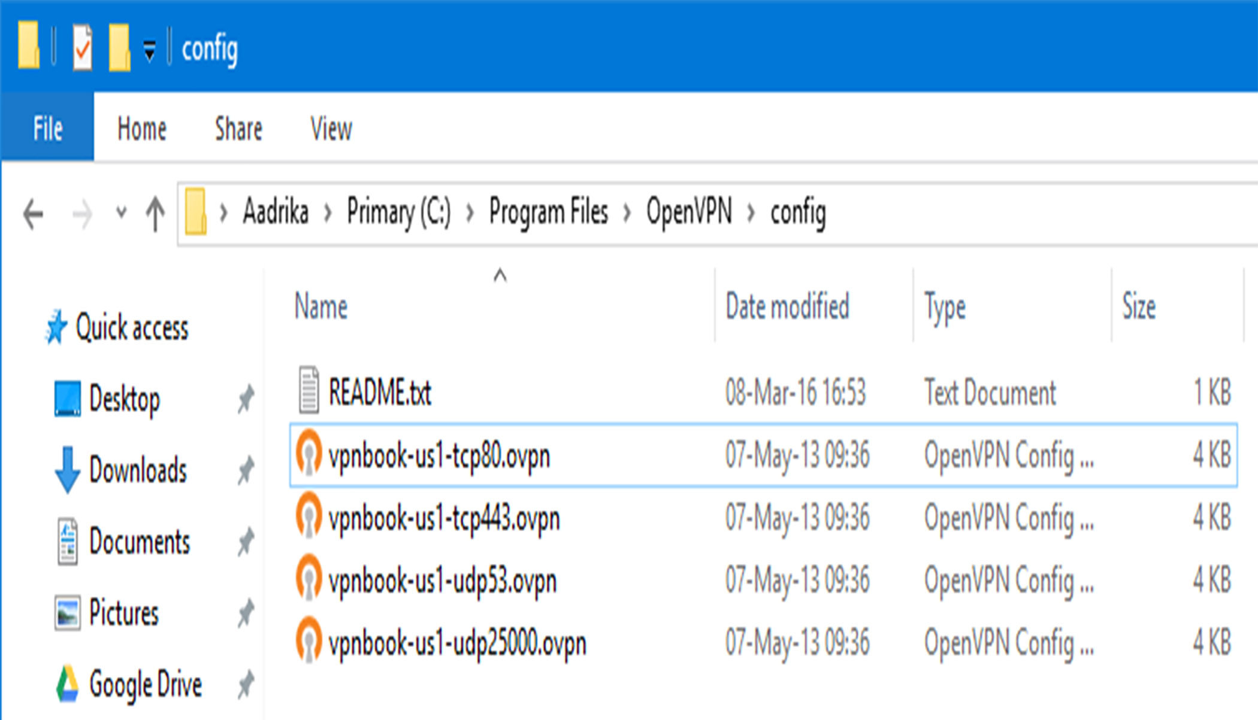Image resolution: width=1258 pixels, height=720 pixels.
Task: Click the Desktop monitor icon
Action: tap(67, 399)
